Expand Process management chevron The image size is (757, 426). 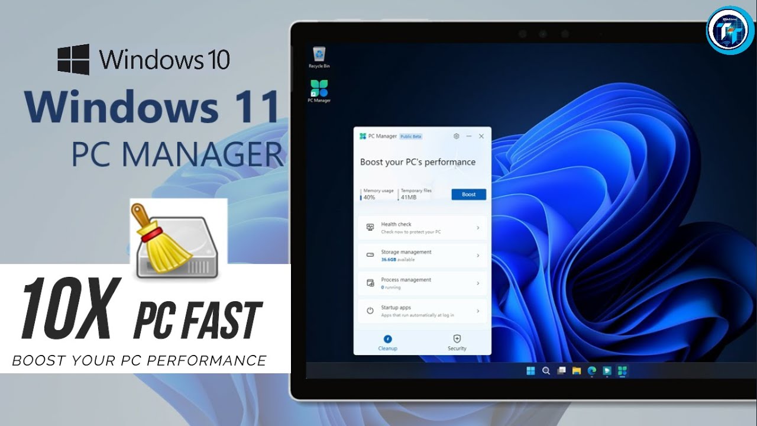click(478, 283)
